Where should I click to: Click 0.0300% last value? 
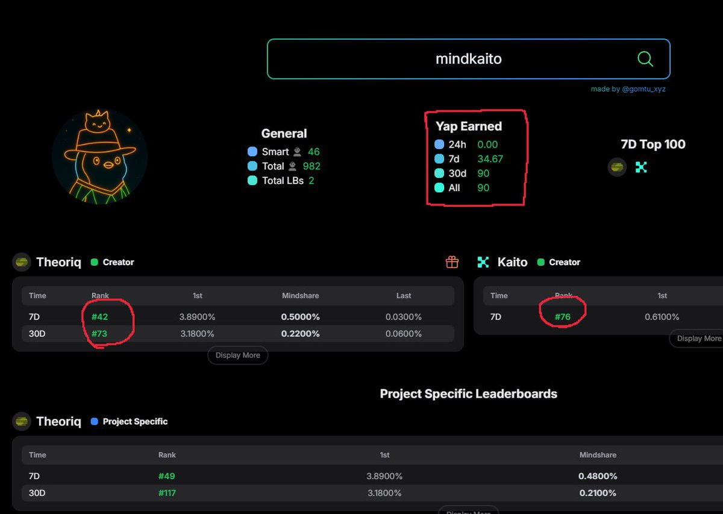(404, 317)
